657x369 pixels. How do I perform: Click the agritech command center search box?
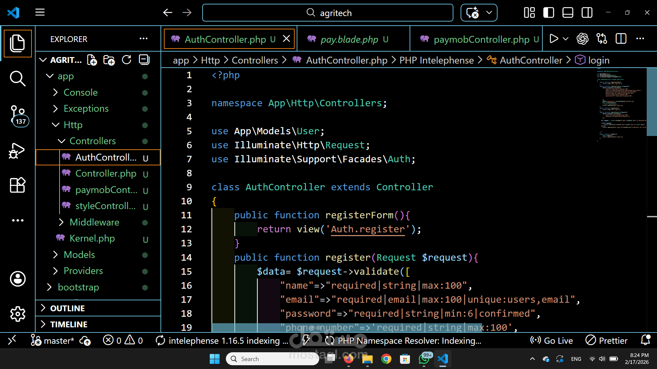pos(327,13)
